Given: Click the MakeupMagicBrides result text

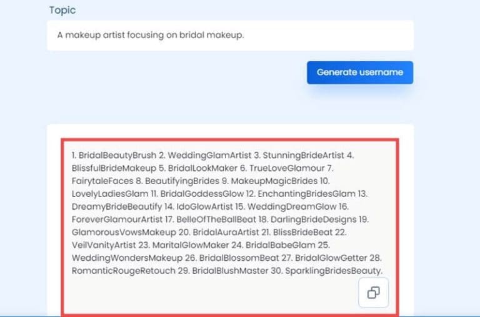Looking at the screenshot, I should click(x=274, y=181).
